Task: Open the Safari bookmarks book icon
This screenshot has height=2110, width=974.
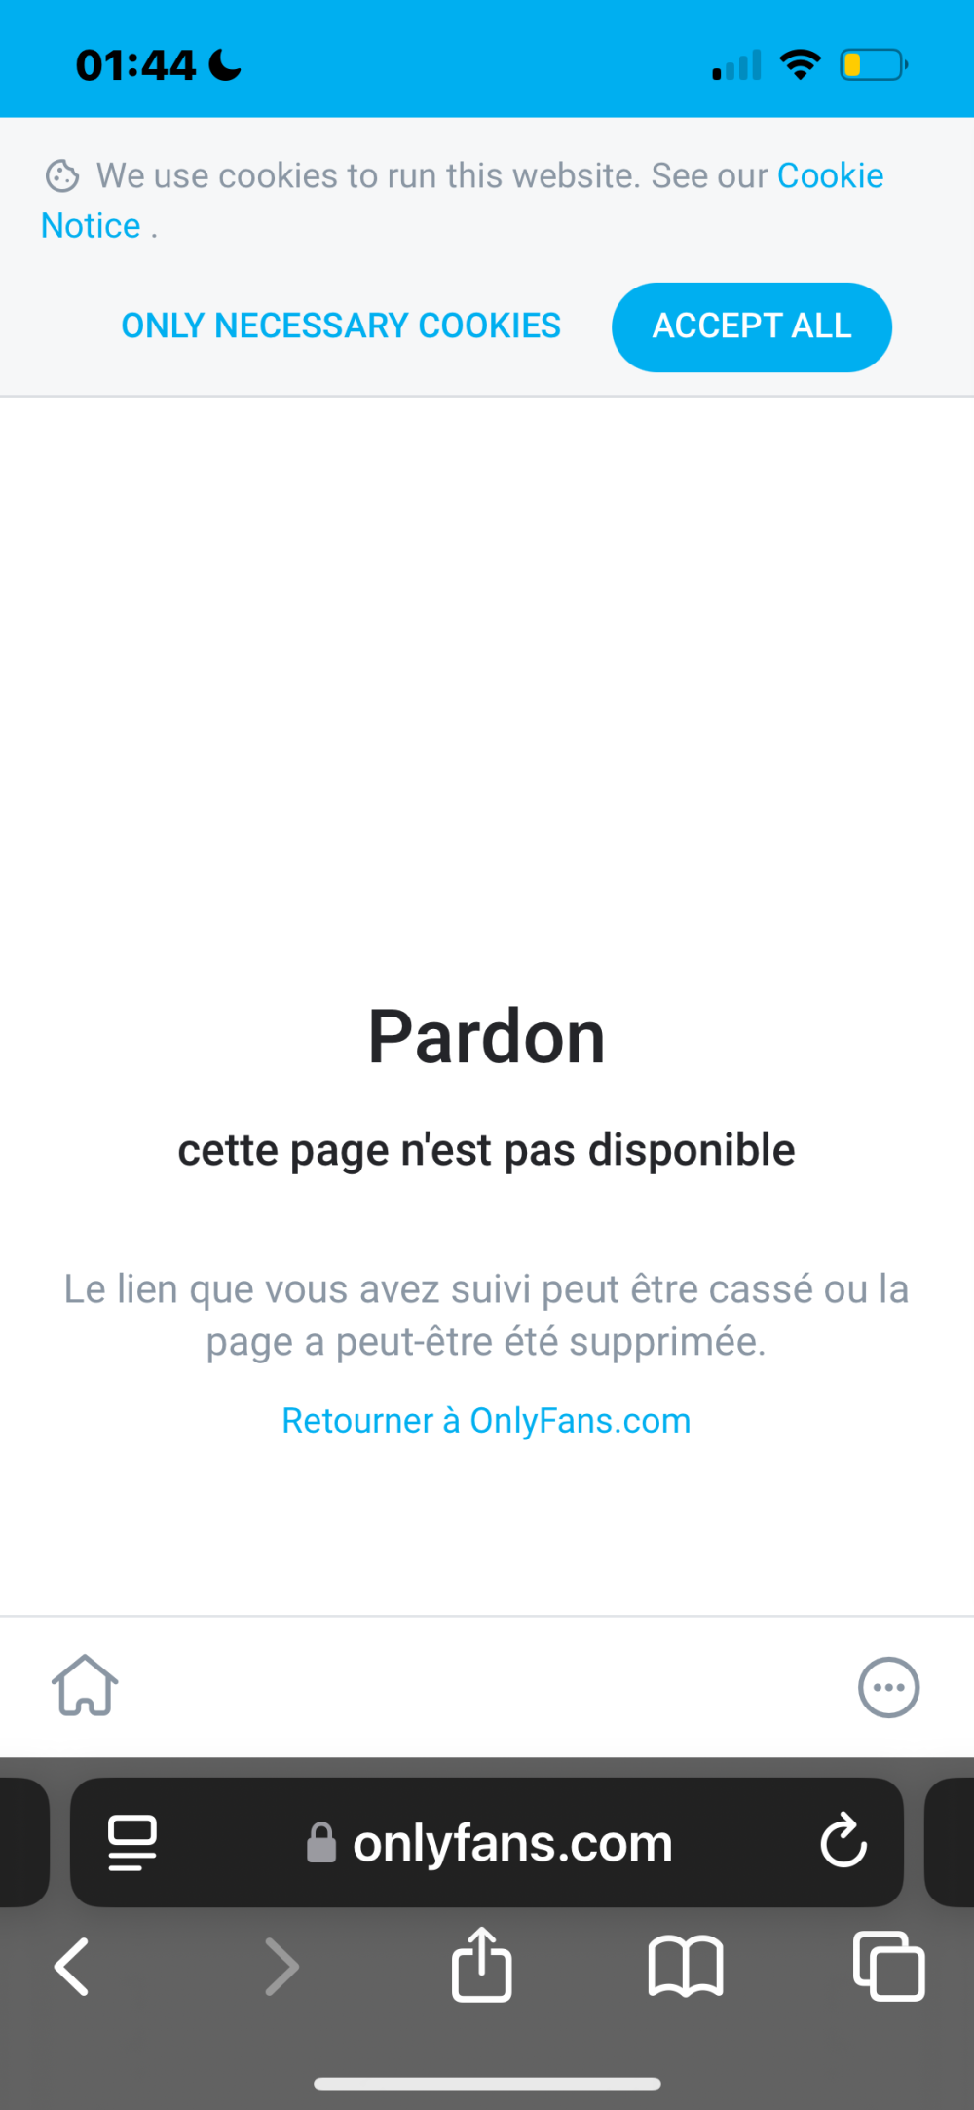Action: point(686,1967)
